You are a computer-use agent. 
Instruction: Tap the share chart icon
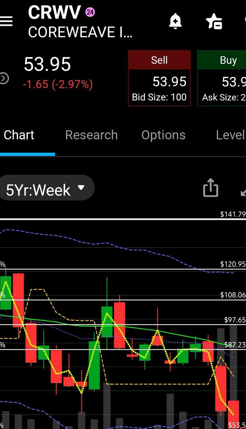point(210,188)
